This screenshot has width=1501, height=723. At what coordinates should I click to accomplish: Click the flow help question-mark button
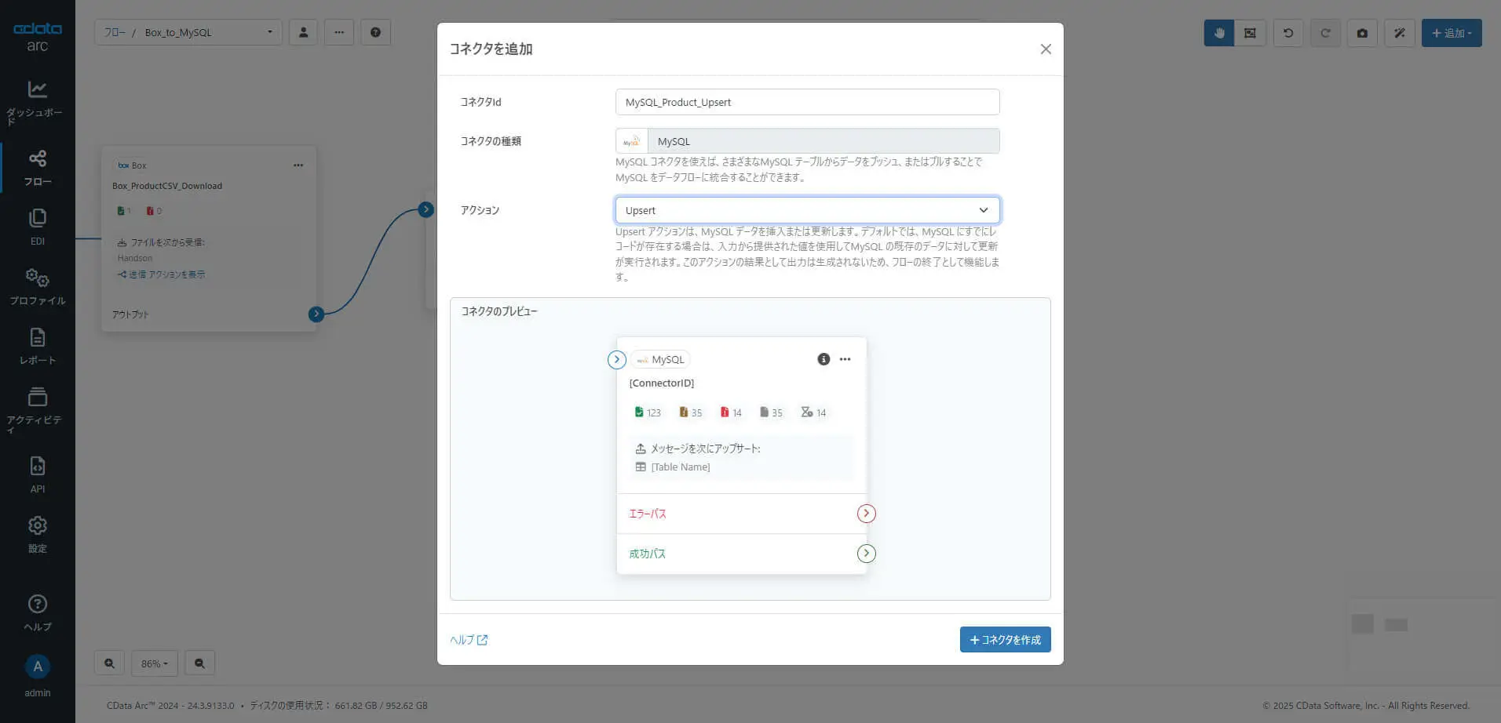375,32
